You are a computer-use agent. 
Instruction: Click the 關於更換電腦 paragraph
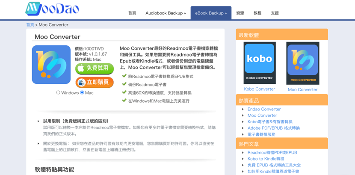pos(129,146)
